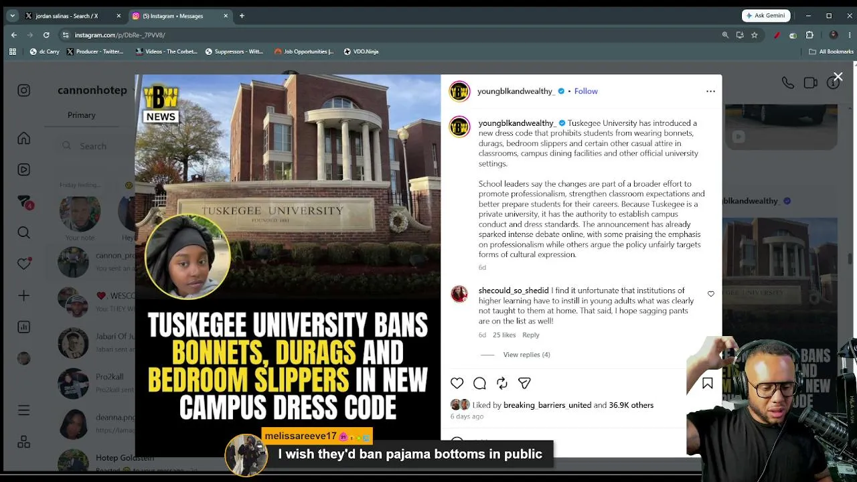Viewport: 857px width, 482px height.
Task: Open the apps grid icon at sidebar bottom
Action: 24,442
